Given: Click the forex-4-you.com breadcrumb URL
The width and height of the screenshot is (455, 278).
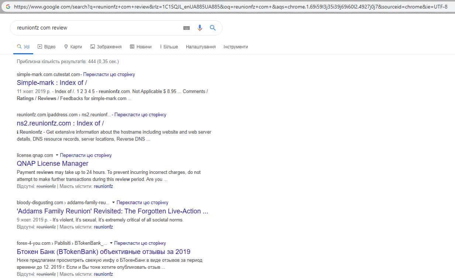Looking at the screenshot, I should pos(62,243).
